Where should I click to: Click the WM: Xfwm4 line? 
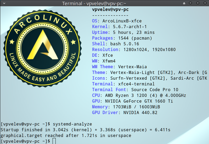(x=104, y=61)
